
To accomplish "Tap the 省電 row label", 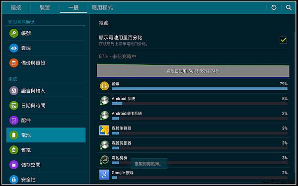I will click(26, 150).
